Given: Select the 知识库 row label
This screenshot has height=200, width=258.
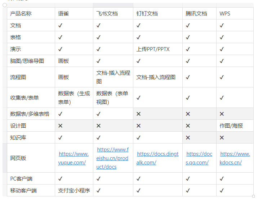Looking at the screenshot, I should 18,138.
